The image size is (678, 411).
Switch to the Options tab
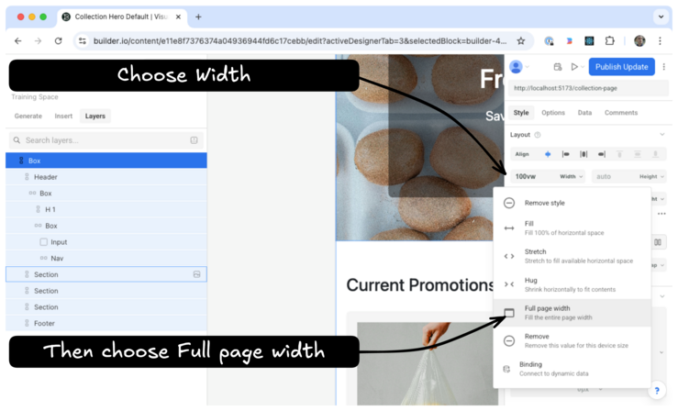[553, 113]
